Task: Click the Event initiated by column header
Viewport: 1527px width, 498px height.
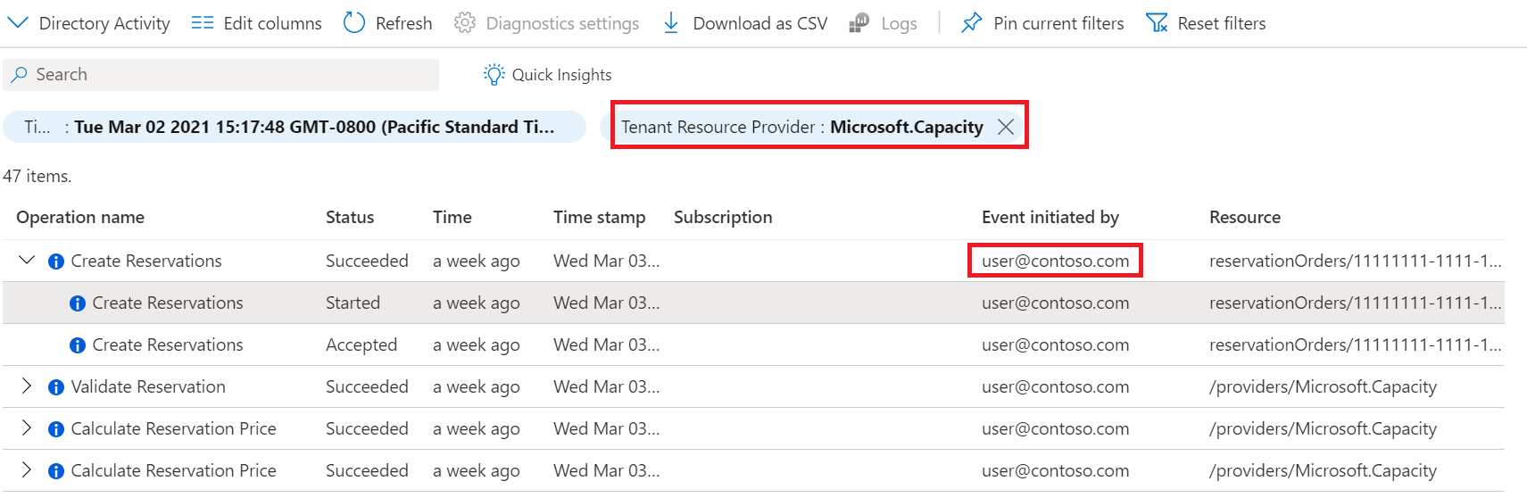Action: [x=1050, y=217]
